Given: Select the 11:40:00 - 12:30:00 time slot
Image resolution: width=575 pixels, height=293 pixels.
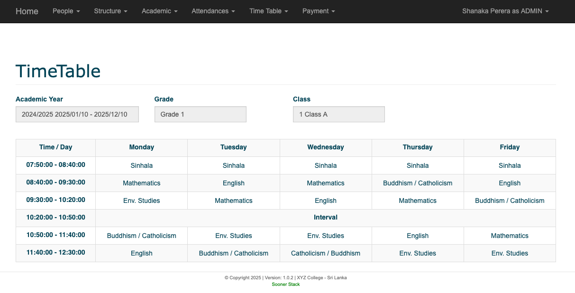Looking at the screenshot, I should pos(55,253).
